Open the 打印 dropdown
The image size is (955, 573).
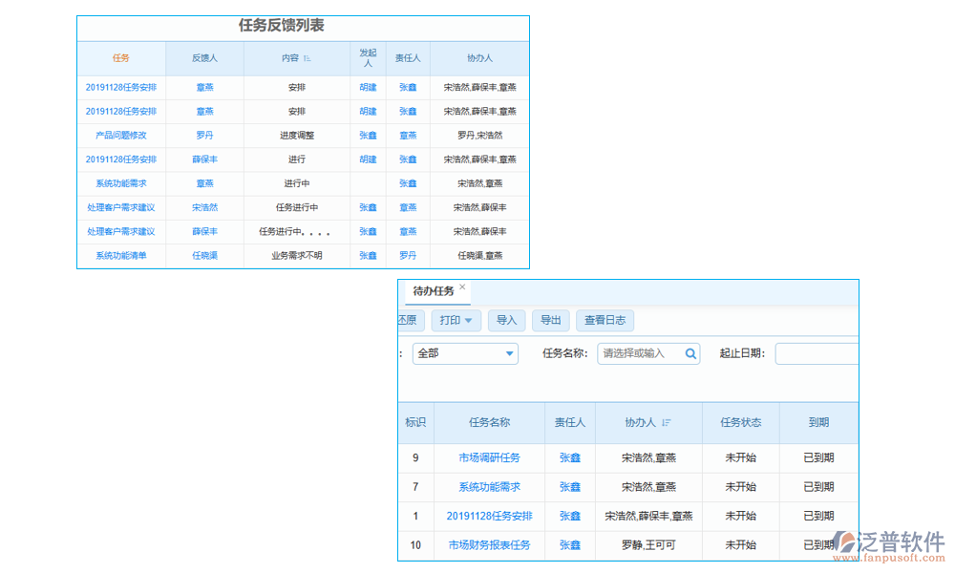pyautogui.click(x=456, y=320)
